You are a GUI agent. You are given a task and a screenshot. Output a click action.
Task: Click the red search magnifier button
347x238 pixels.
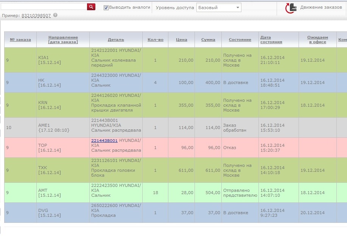point(91,7)
